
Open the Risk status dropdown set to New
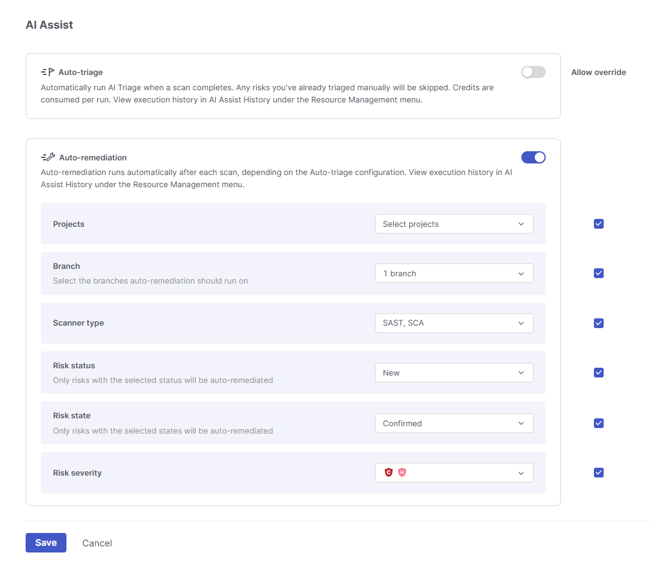tap(454, 373)
